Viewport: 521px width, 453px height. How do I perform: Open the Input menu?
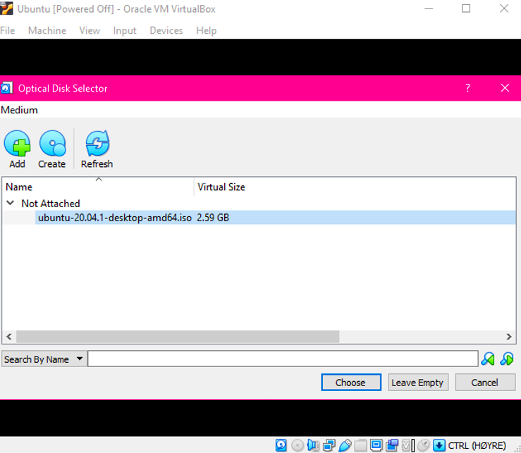click(x=125, y=30)
